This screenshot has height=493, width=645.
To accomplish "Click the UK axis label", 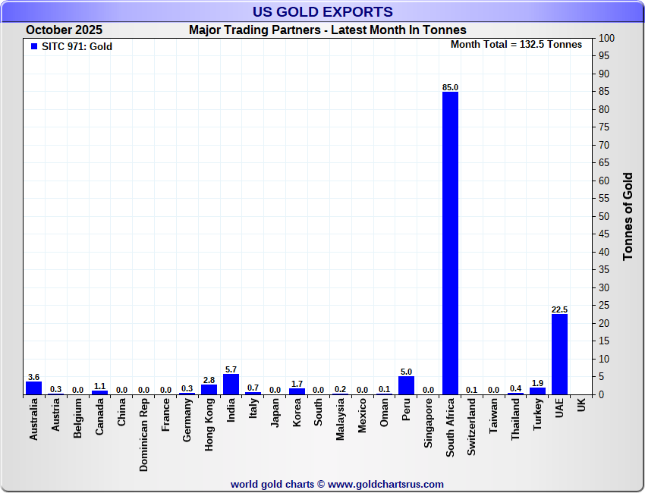I will point(581,405).
